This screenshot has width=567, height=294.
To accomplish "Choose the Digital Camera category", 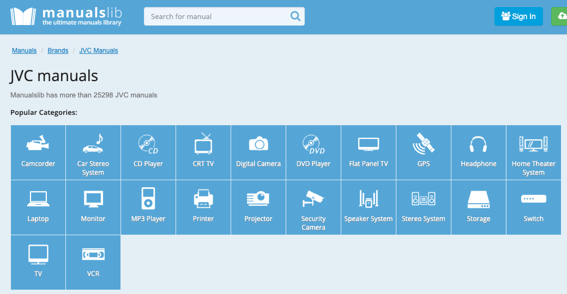I will pyautogui.click(x=258, y=152).
